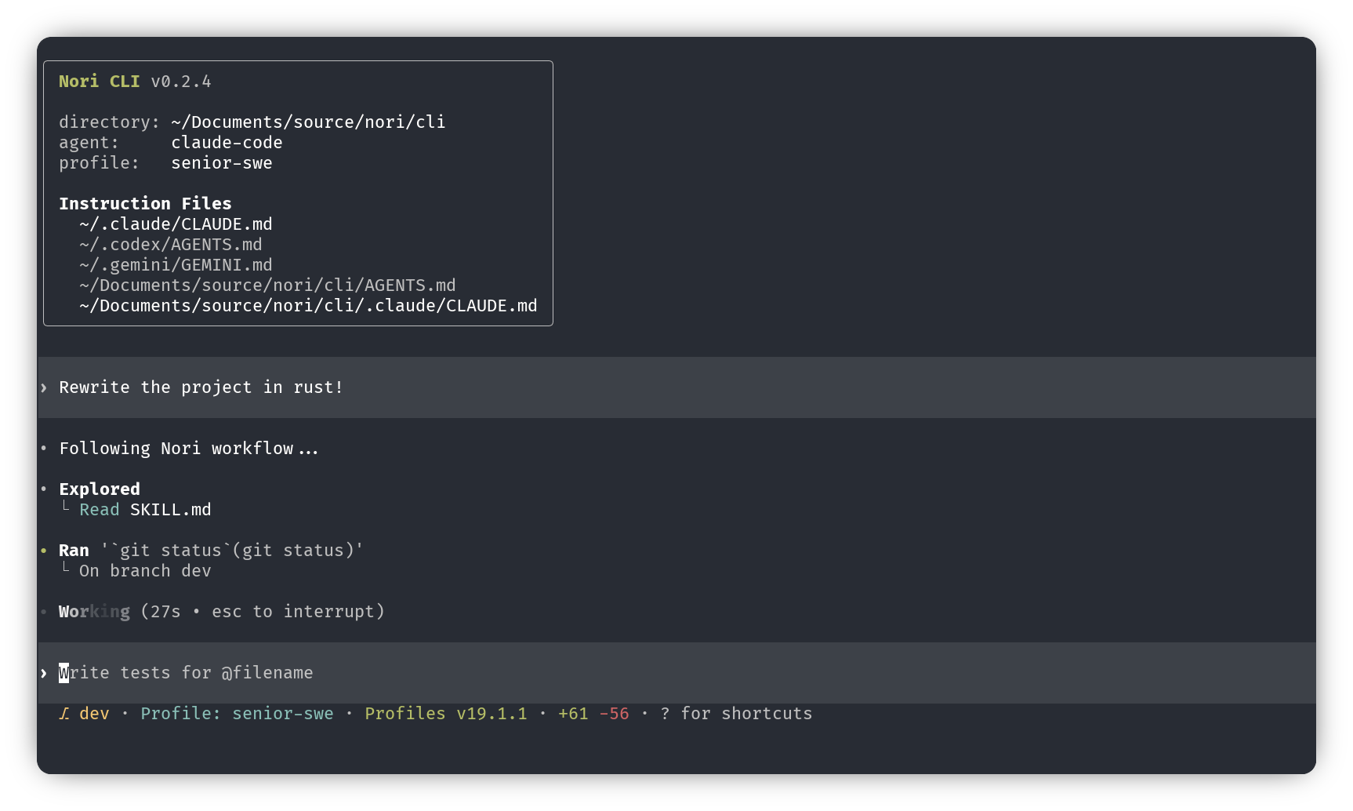Viewport: 1353px width, 811px height.
Task: Click the '~/.claude/CLAUDE.md' file entry
Action: pos(176,224)
